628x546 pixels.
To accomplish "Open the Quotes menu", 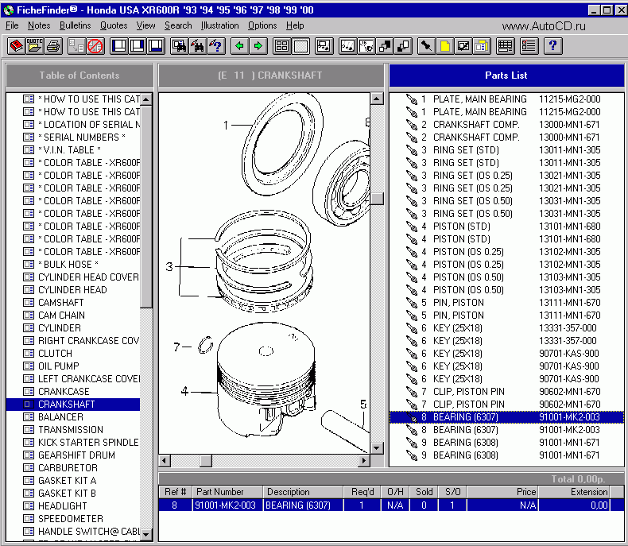I will click(x=114, y=25).
